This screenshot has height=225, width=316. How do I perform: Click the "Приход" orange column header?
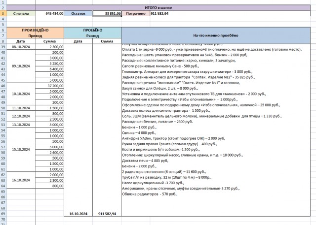tap(35, 36)
